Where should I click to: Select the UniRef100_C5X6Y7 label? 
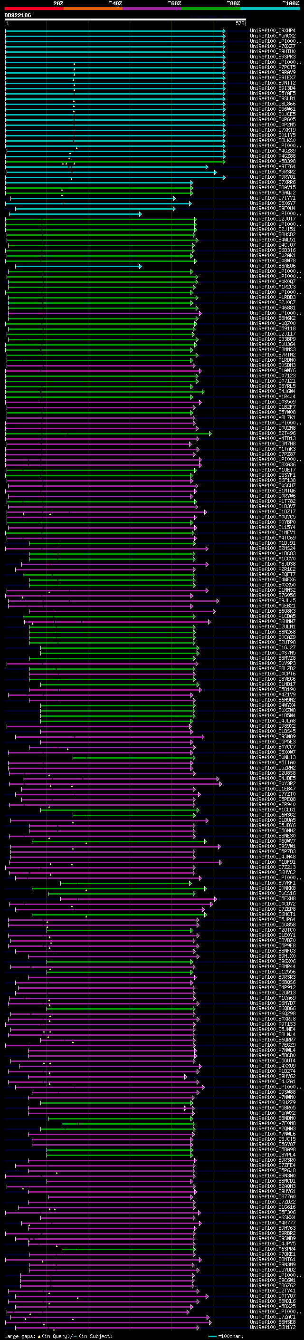pos(273,203)
